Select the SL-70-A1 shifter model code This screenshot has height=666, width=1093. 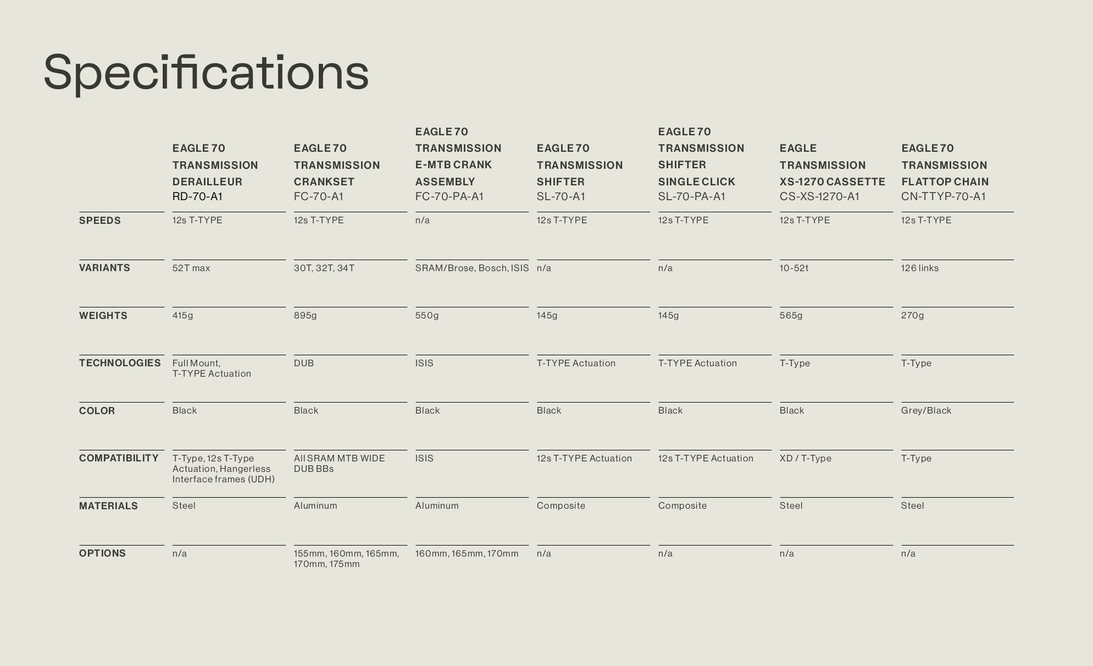(x=561, y=197)
